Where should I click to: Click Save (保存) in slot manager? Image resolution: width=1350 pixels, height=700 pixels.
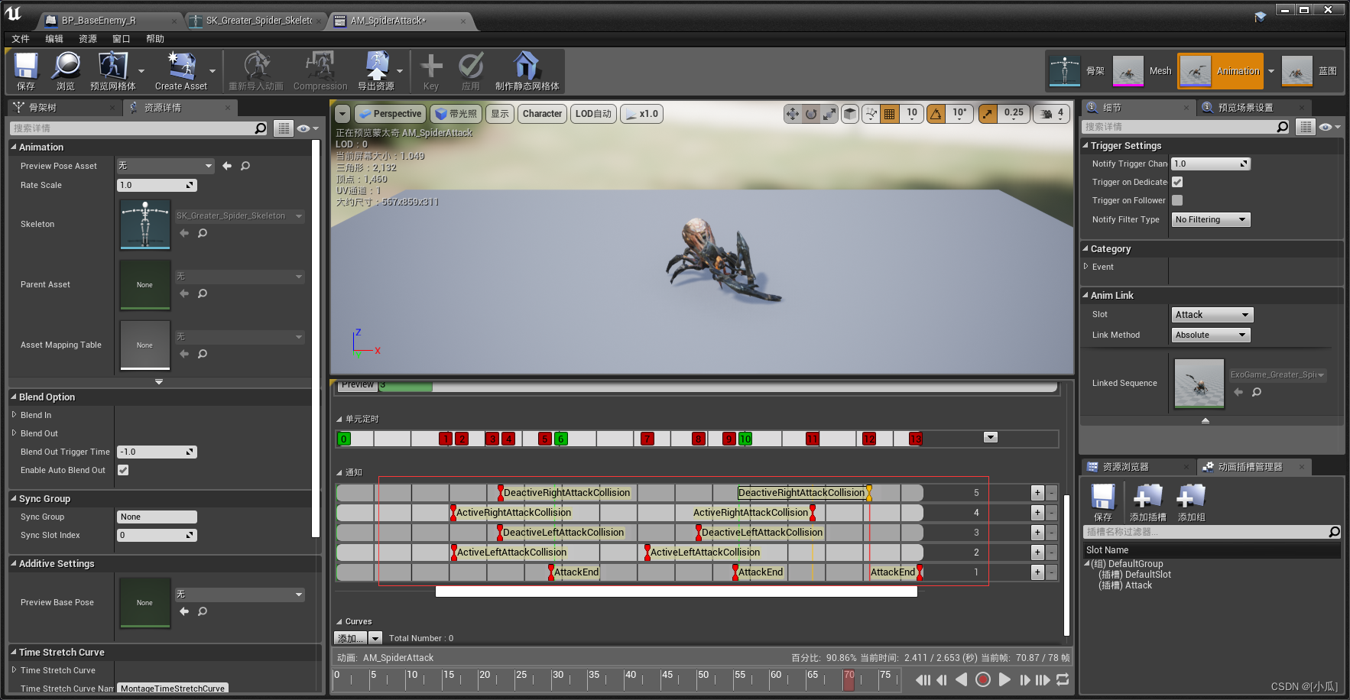coord(1102,502)
